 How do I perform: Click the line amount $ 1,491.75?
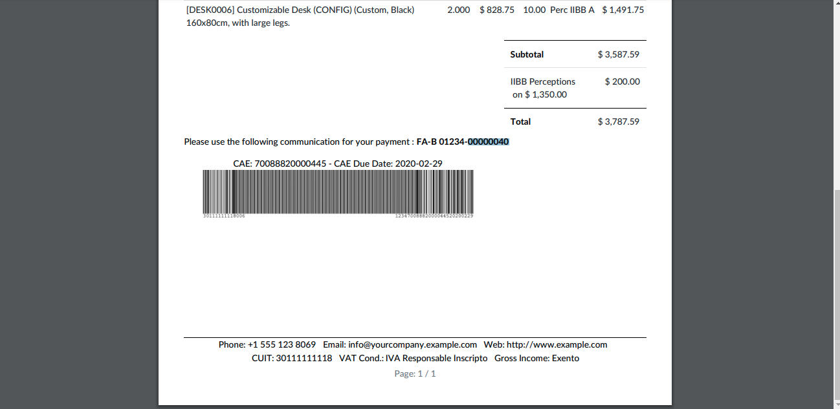pos(623,10)
